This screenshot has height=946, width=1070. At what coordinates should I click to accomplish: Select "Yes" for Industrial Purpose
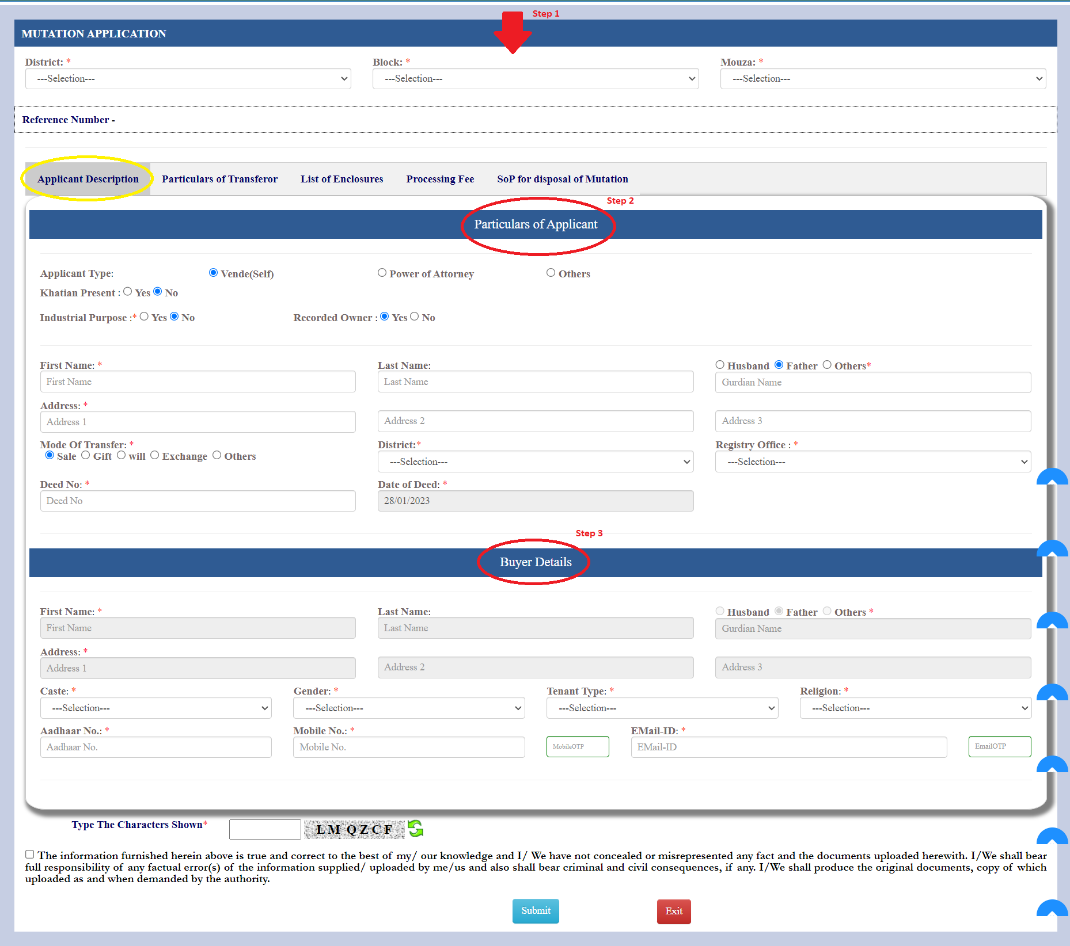(145, 316)
